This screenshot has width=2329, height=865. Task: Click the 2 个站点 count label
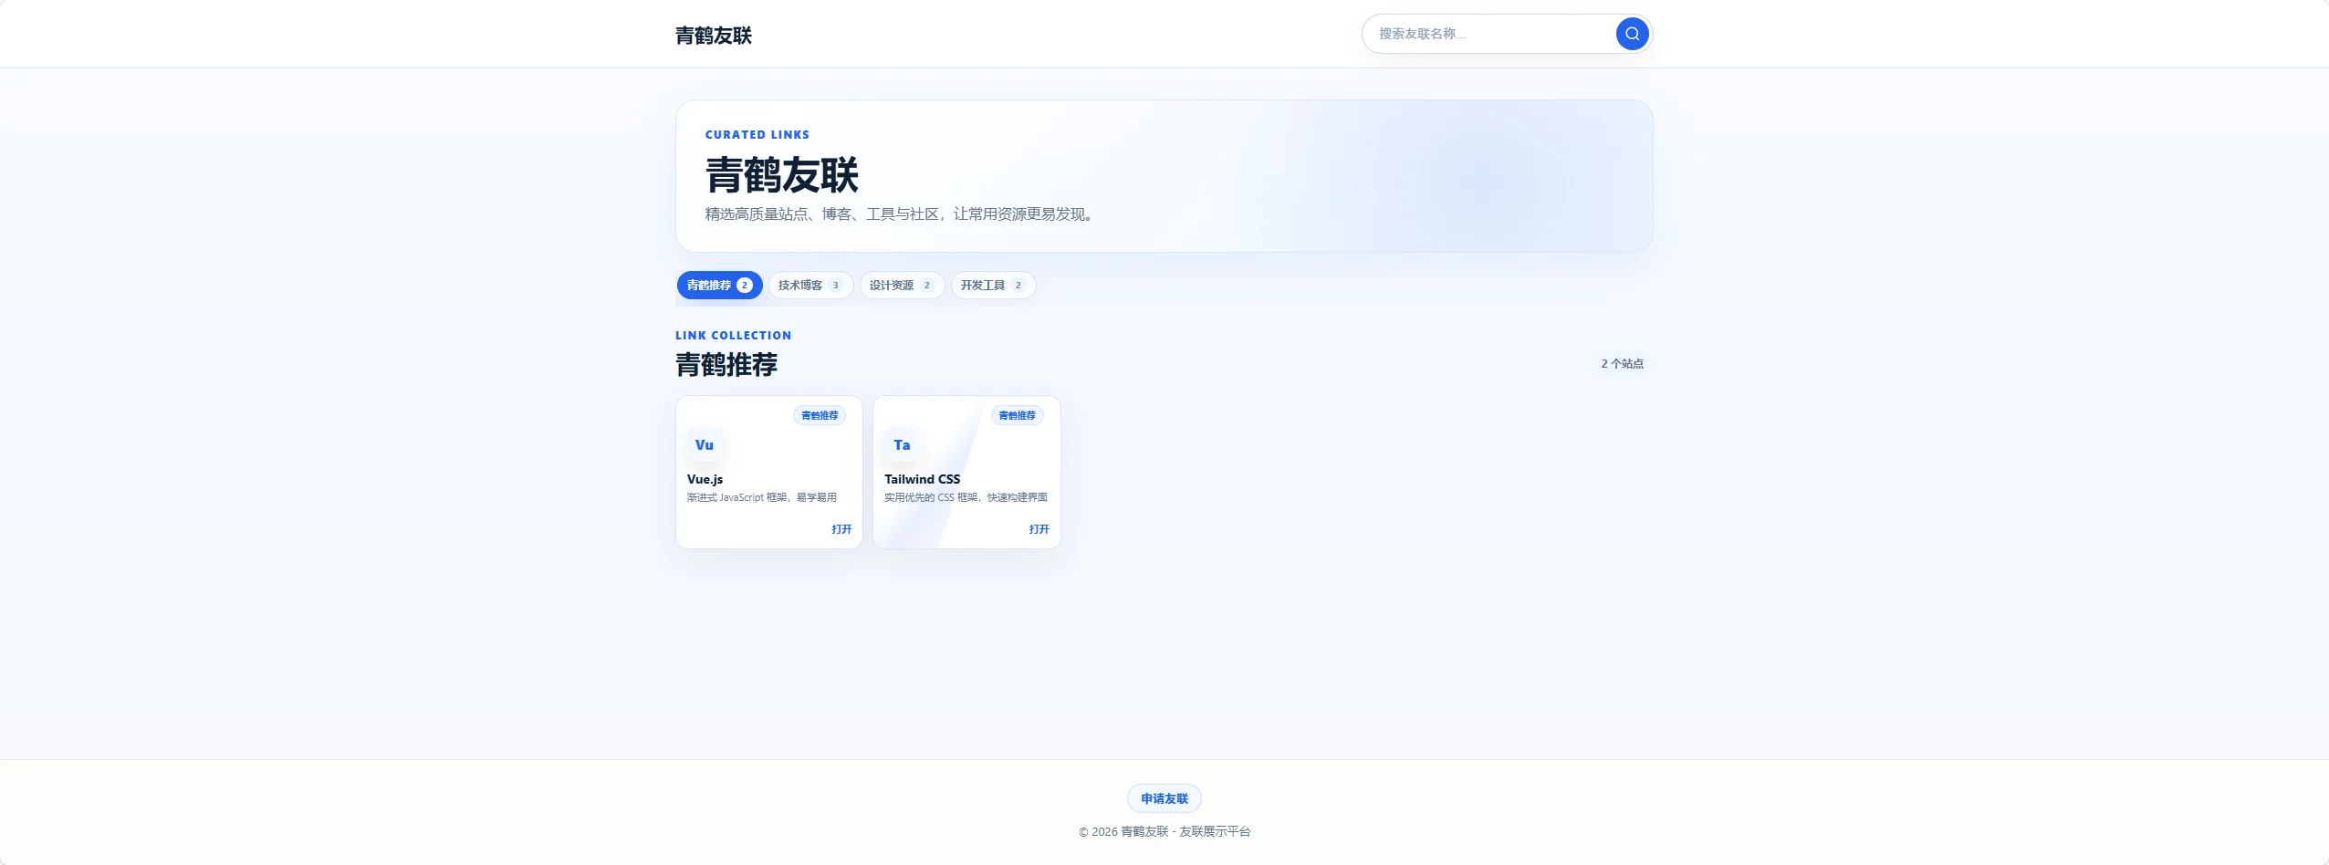pyautogui.click(x=1622, y=363)
